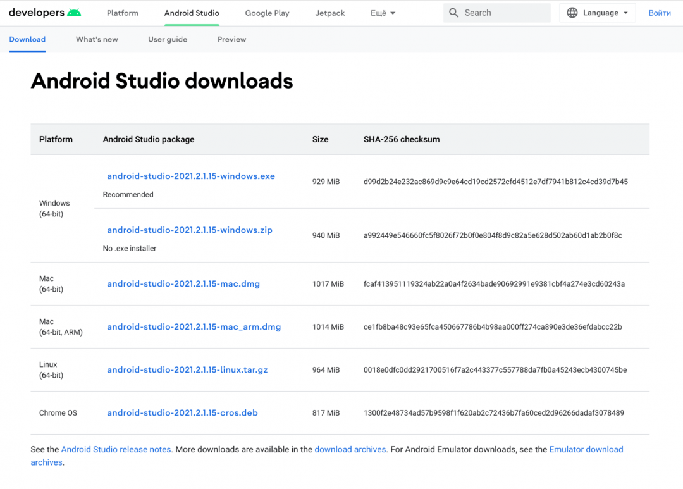Screen dimensions: 683x489
Task: Download the windows.exe installer package
Action: 191,176
